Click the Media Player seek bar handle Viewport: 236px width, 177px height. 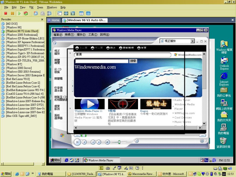coord(84,136)
